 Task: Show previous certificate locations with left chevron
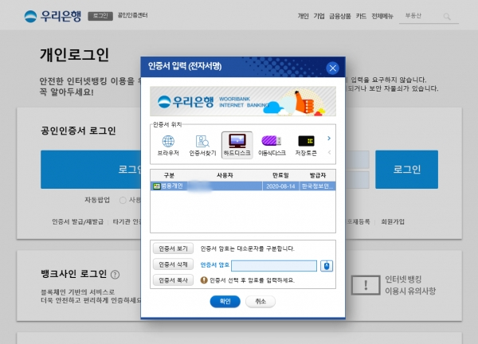coord(329,152)
